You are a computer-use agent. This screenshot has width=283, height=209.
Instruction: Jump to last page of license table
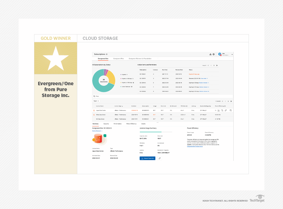click(231, 100)
